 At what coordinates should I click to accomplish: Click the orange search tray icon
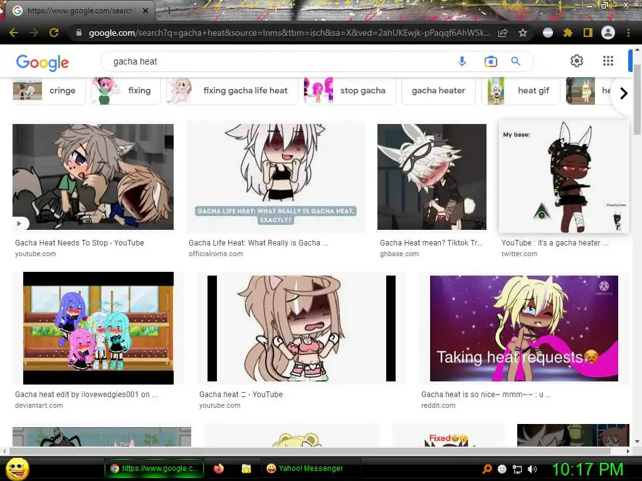tap(487, 469)
